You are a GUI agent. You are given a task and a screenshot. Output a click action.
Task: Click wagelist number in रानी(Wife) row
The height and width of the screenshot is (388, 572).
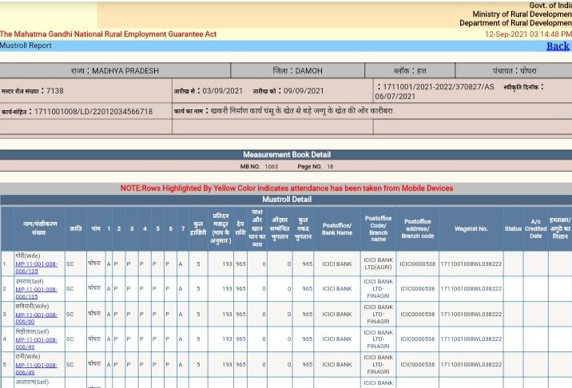(x=471, y=364)
